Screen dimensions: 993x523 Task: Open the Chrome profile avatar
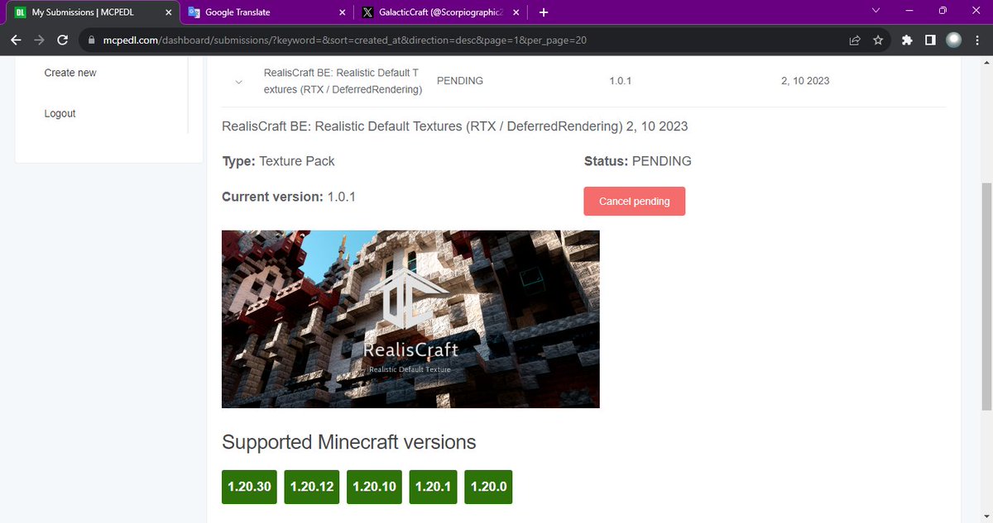pos(953,40)
